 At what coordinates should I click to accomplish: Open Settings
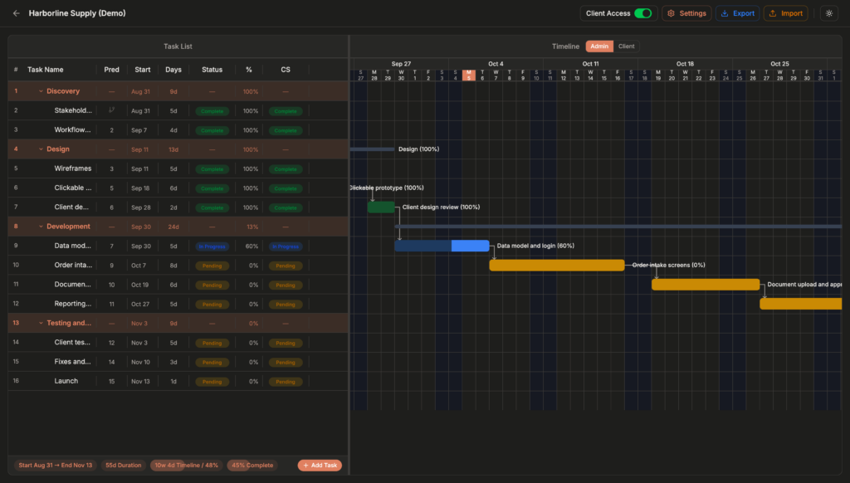(x=686, y=13)
